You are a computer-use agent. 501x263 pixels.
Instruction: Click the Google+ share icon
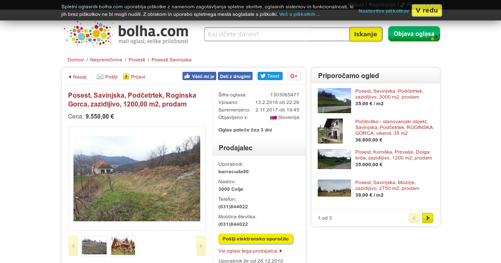click(294, 76)
